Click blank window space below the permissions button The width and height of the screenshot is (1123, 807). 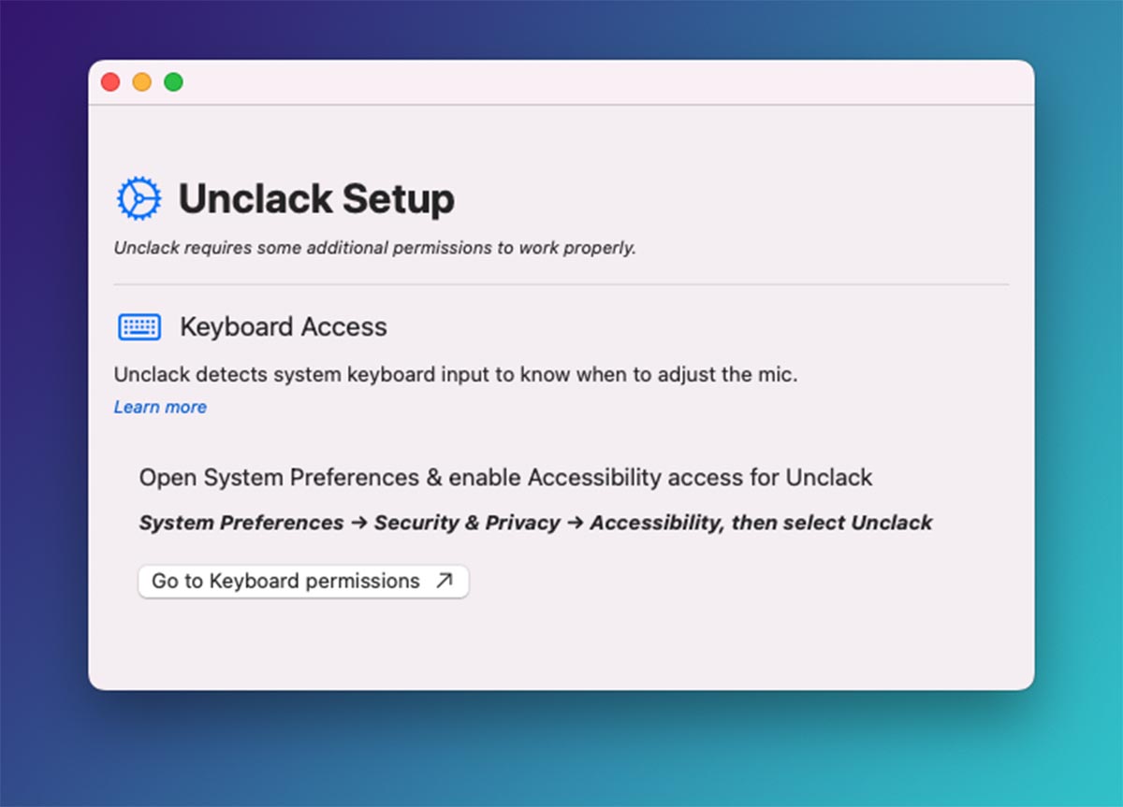pos(561,645)
